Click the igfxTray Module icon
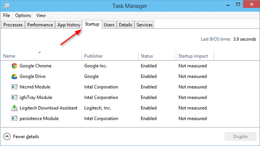The height and width of the screenshot is (146, 260). 14,97
